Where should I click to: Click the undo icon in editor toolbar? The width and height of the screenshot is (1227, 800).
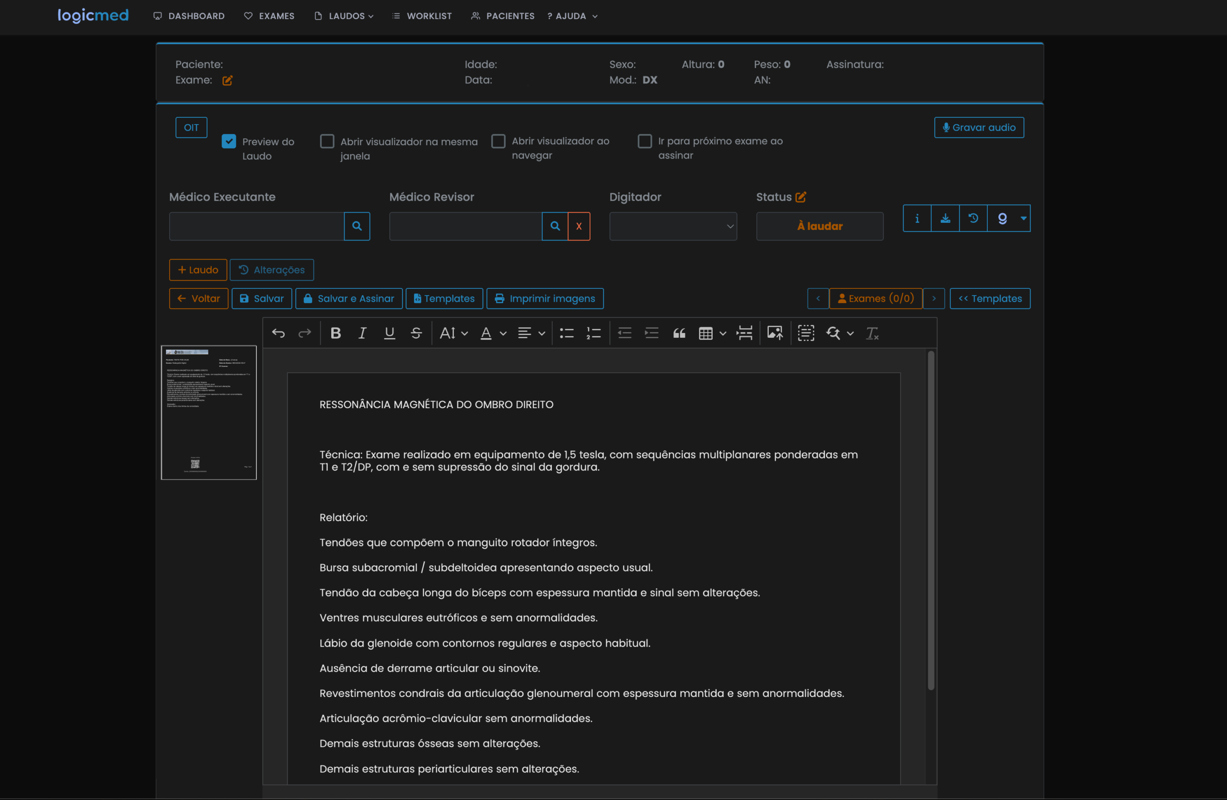coord(278,333)
